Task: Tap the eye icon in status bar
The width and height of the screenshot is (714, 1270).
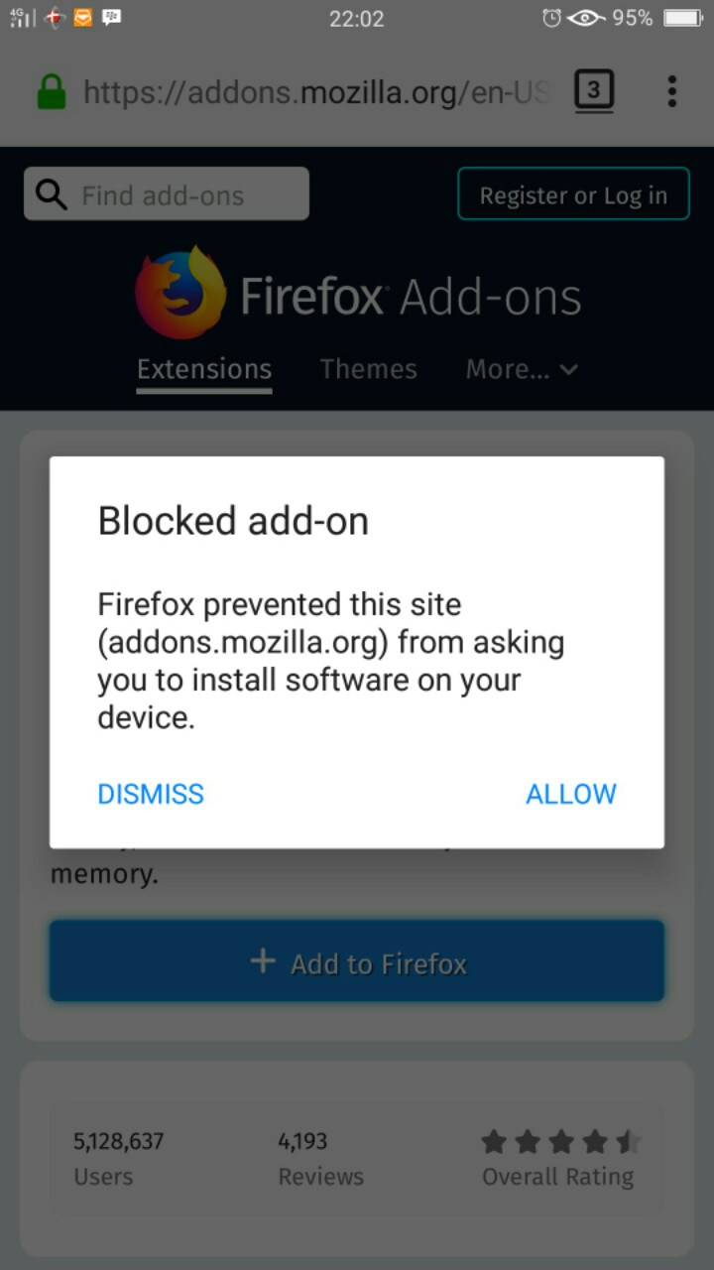Action: pyautogui.click(x=586, y=18)
